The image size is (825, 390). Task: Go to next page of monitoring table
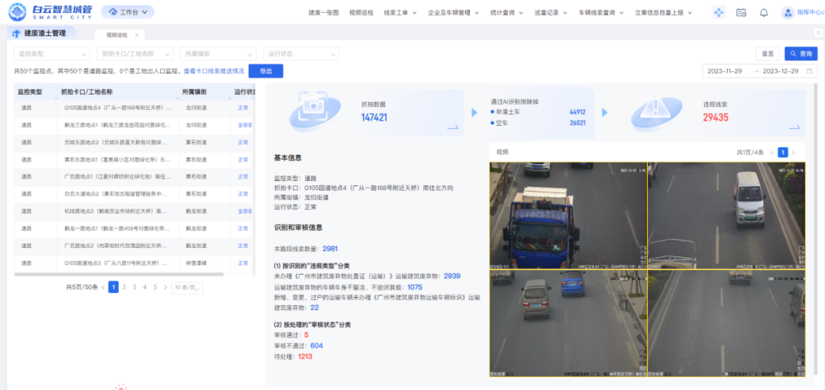(x=165, y=287)
